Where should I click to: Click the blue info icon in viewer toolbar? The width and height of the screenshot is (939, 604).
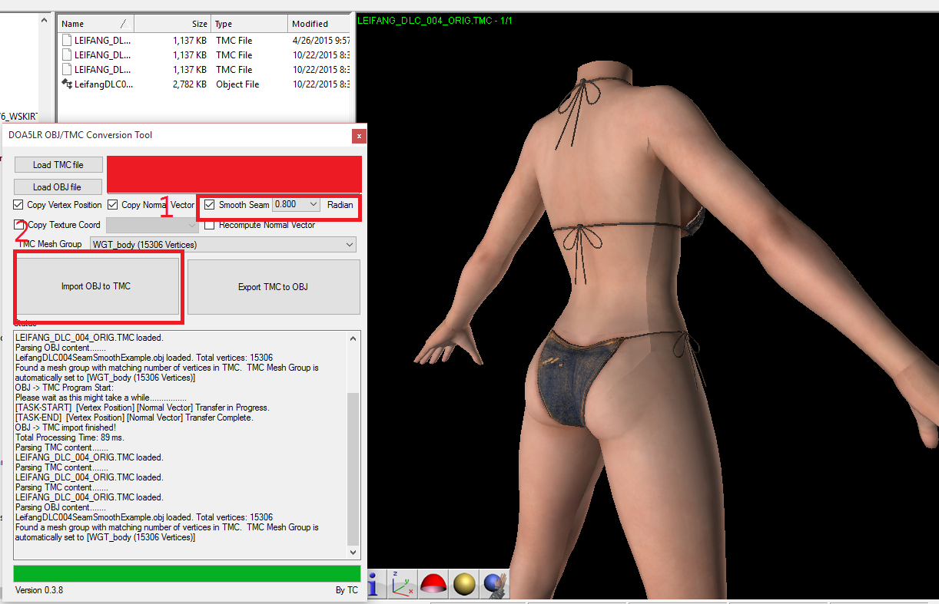coord(375,585)
